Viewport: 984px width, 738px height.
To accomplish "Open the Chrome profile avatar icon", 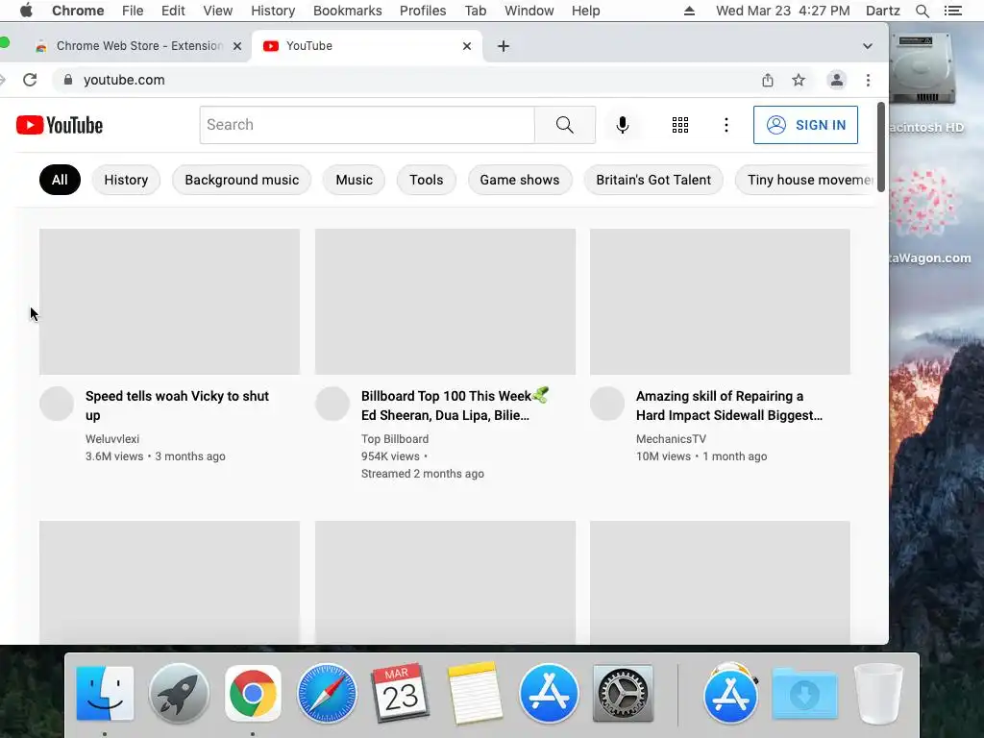I will pyautogui.click(x=837, y=80).
